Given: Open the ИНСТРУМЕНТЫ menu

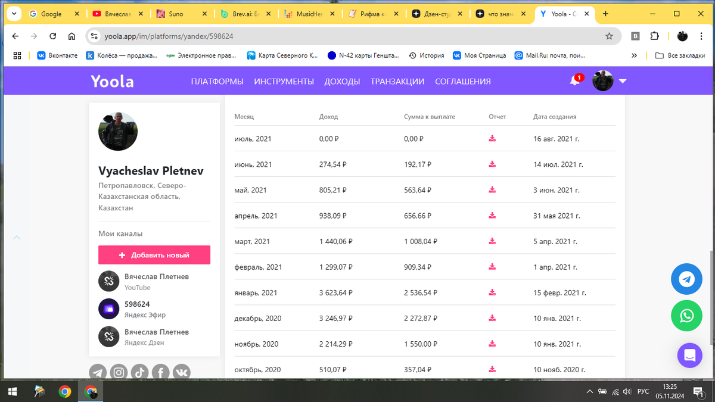Looking at the screenshot, I should [284, 82].
